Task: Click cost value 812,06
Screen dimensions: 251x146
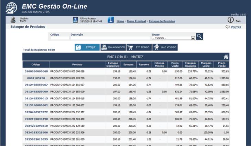Action: coord(178,78)
